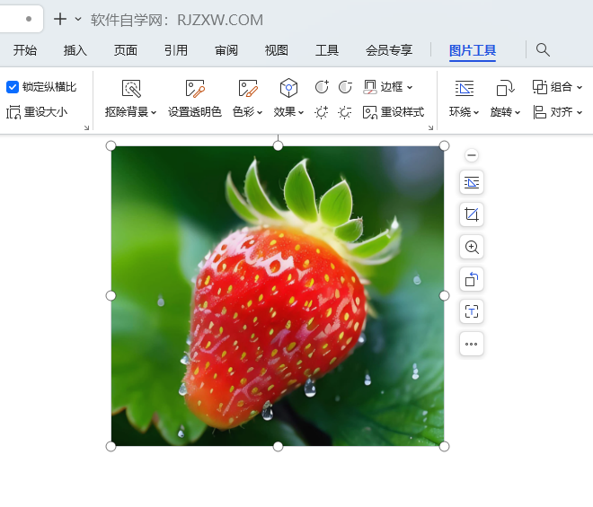Select the 引用 tab

pyautogui.click(x=176, y=50)
